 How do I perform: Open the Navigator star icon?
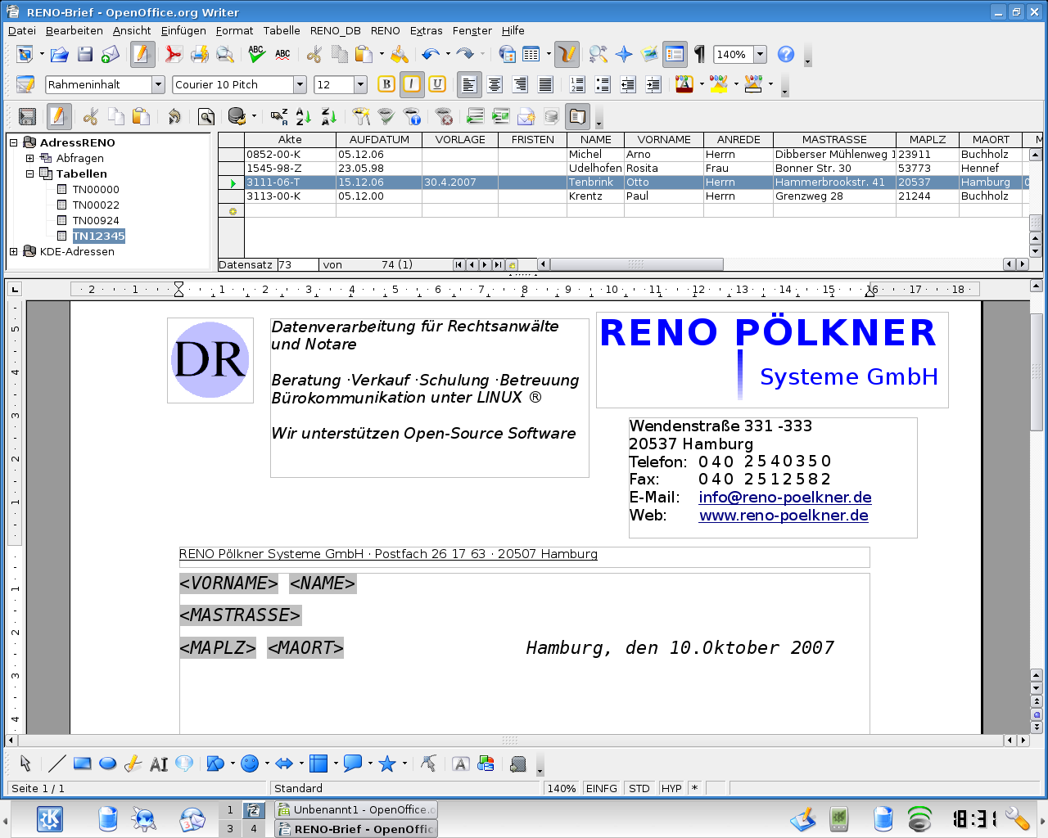[624, 54]
